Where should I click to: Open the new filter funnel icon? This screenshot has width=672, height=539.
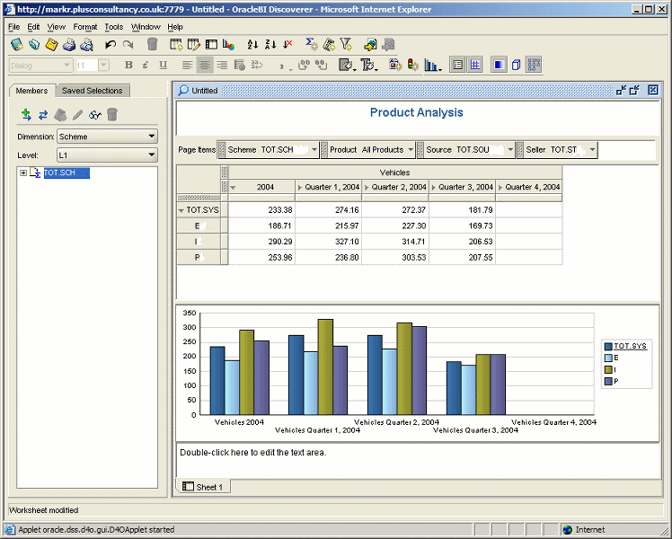[346, 44]
